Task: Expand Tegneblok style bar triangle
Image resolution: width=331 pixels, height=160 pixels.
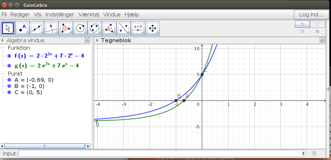Action: [x=97, y=40]
